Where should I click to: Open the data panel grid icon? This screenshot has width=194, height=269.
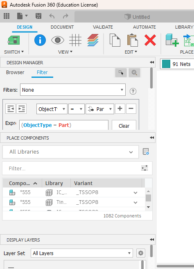pos(7,16)
